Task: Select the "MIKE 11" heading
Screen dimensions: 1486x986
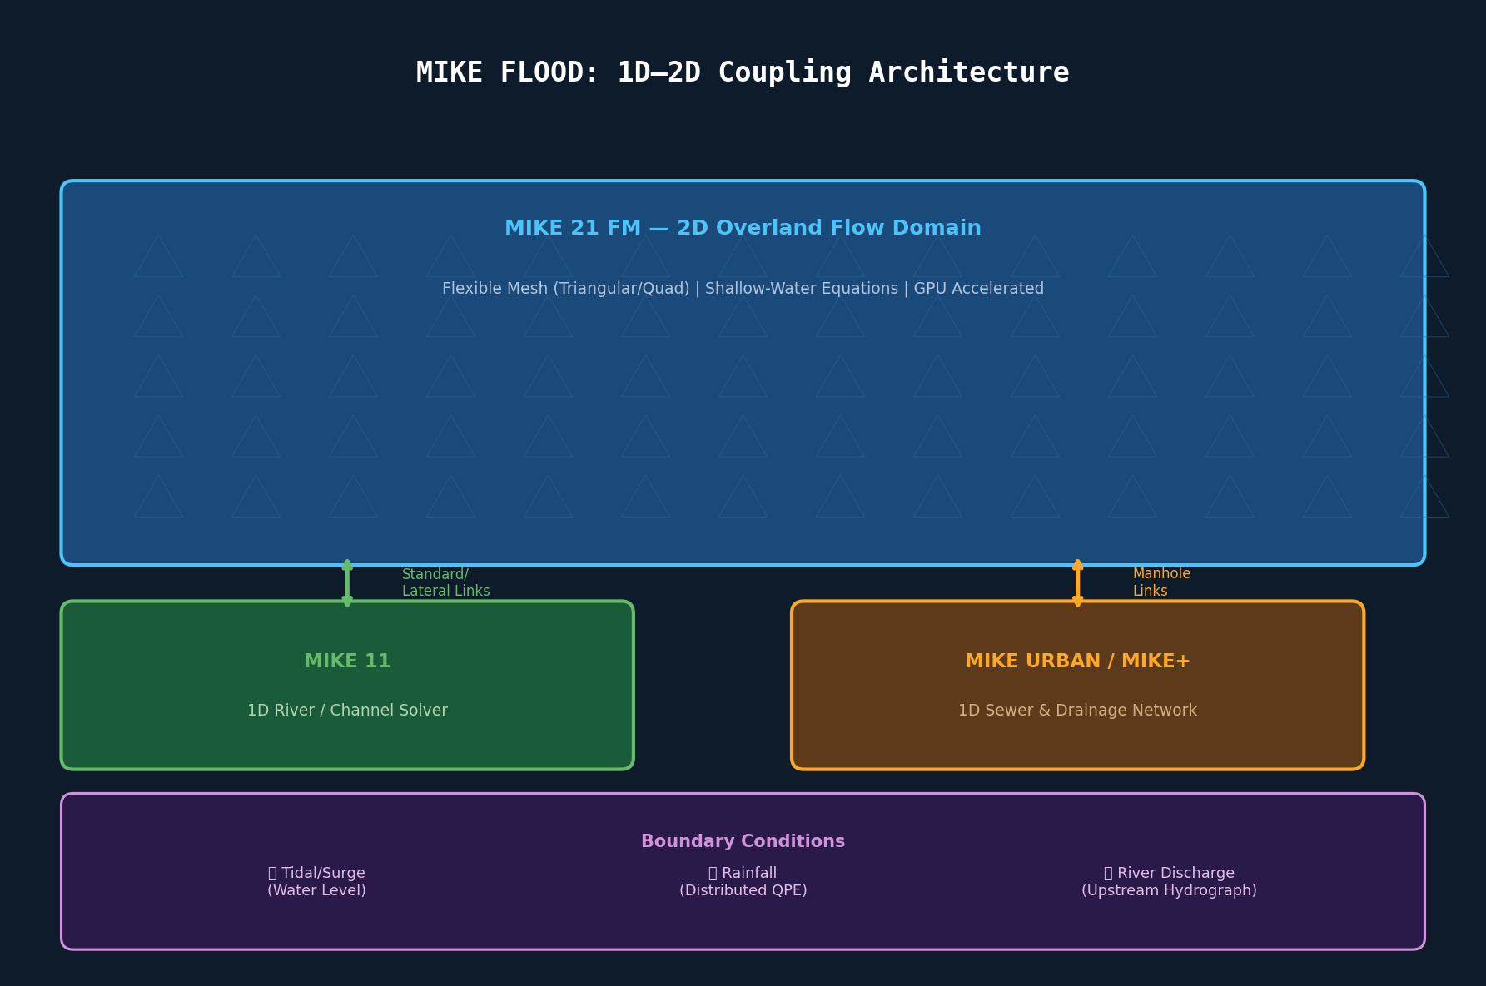Action: click(x=347, y=661)
